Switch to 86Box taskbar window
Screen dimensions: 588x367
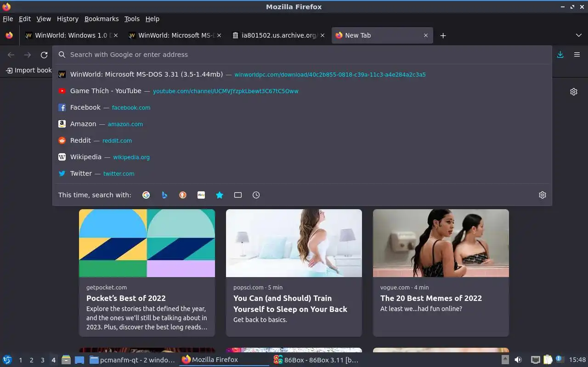[316, 360]
